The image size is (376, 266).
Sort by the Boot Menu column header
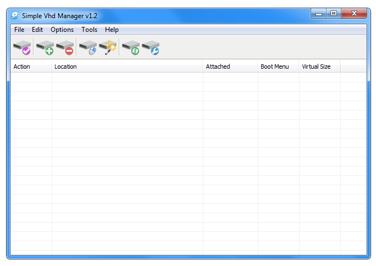tap(278, 66)
